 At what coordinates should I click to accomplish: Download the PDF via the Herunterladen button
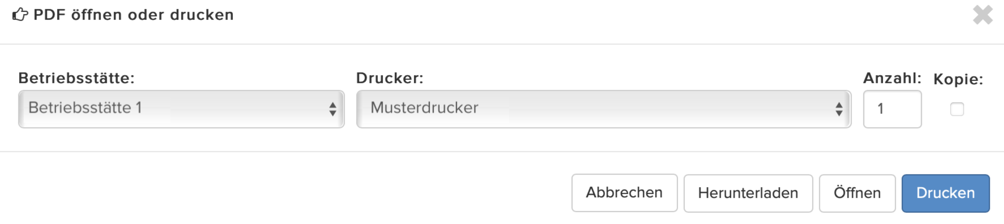pos(748,193)
